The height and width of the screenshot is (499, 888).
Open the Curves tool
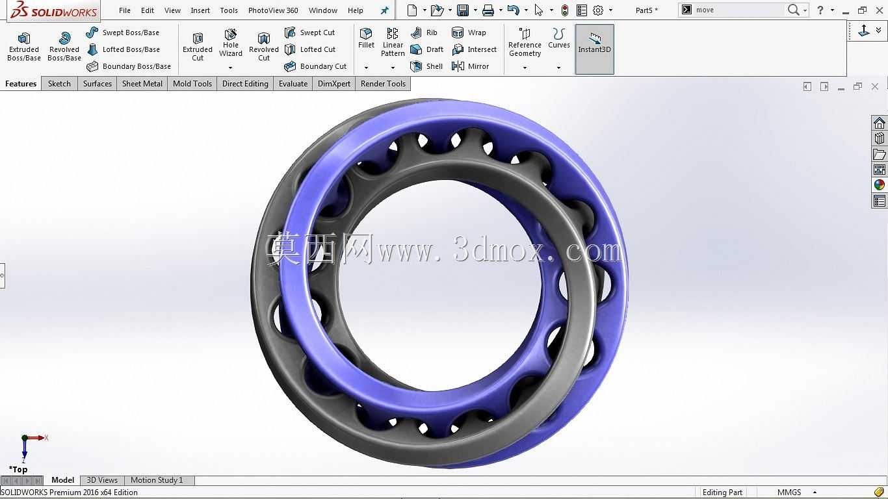point(558,38)
